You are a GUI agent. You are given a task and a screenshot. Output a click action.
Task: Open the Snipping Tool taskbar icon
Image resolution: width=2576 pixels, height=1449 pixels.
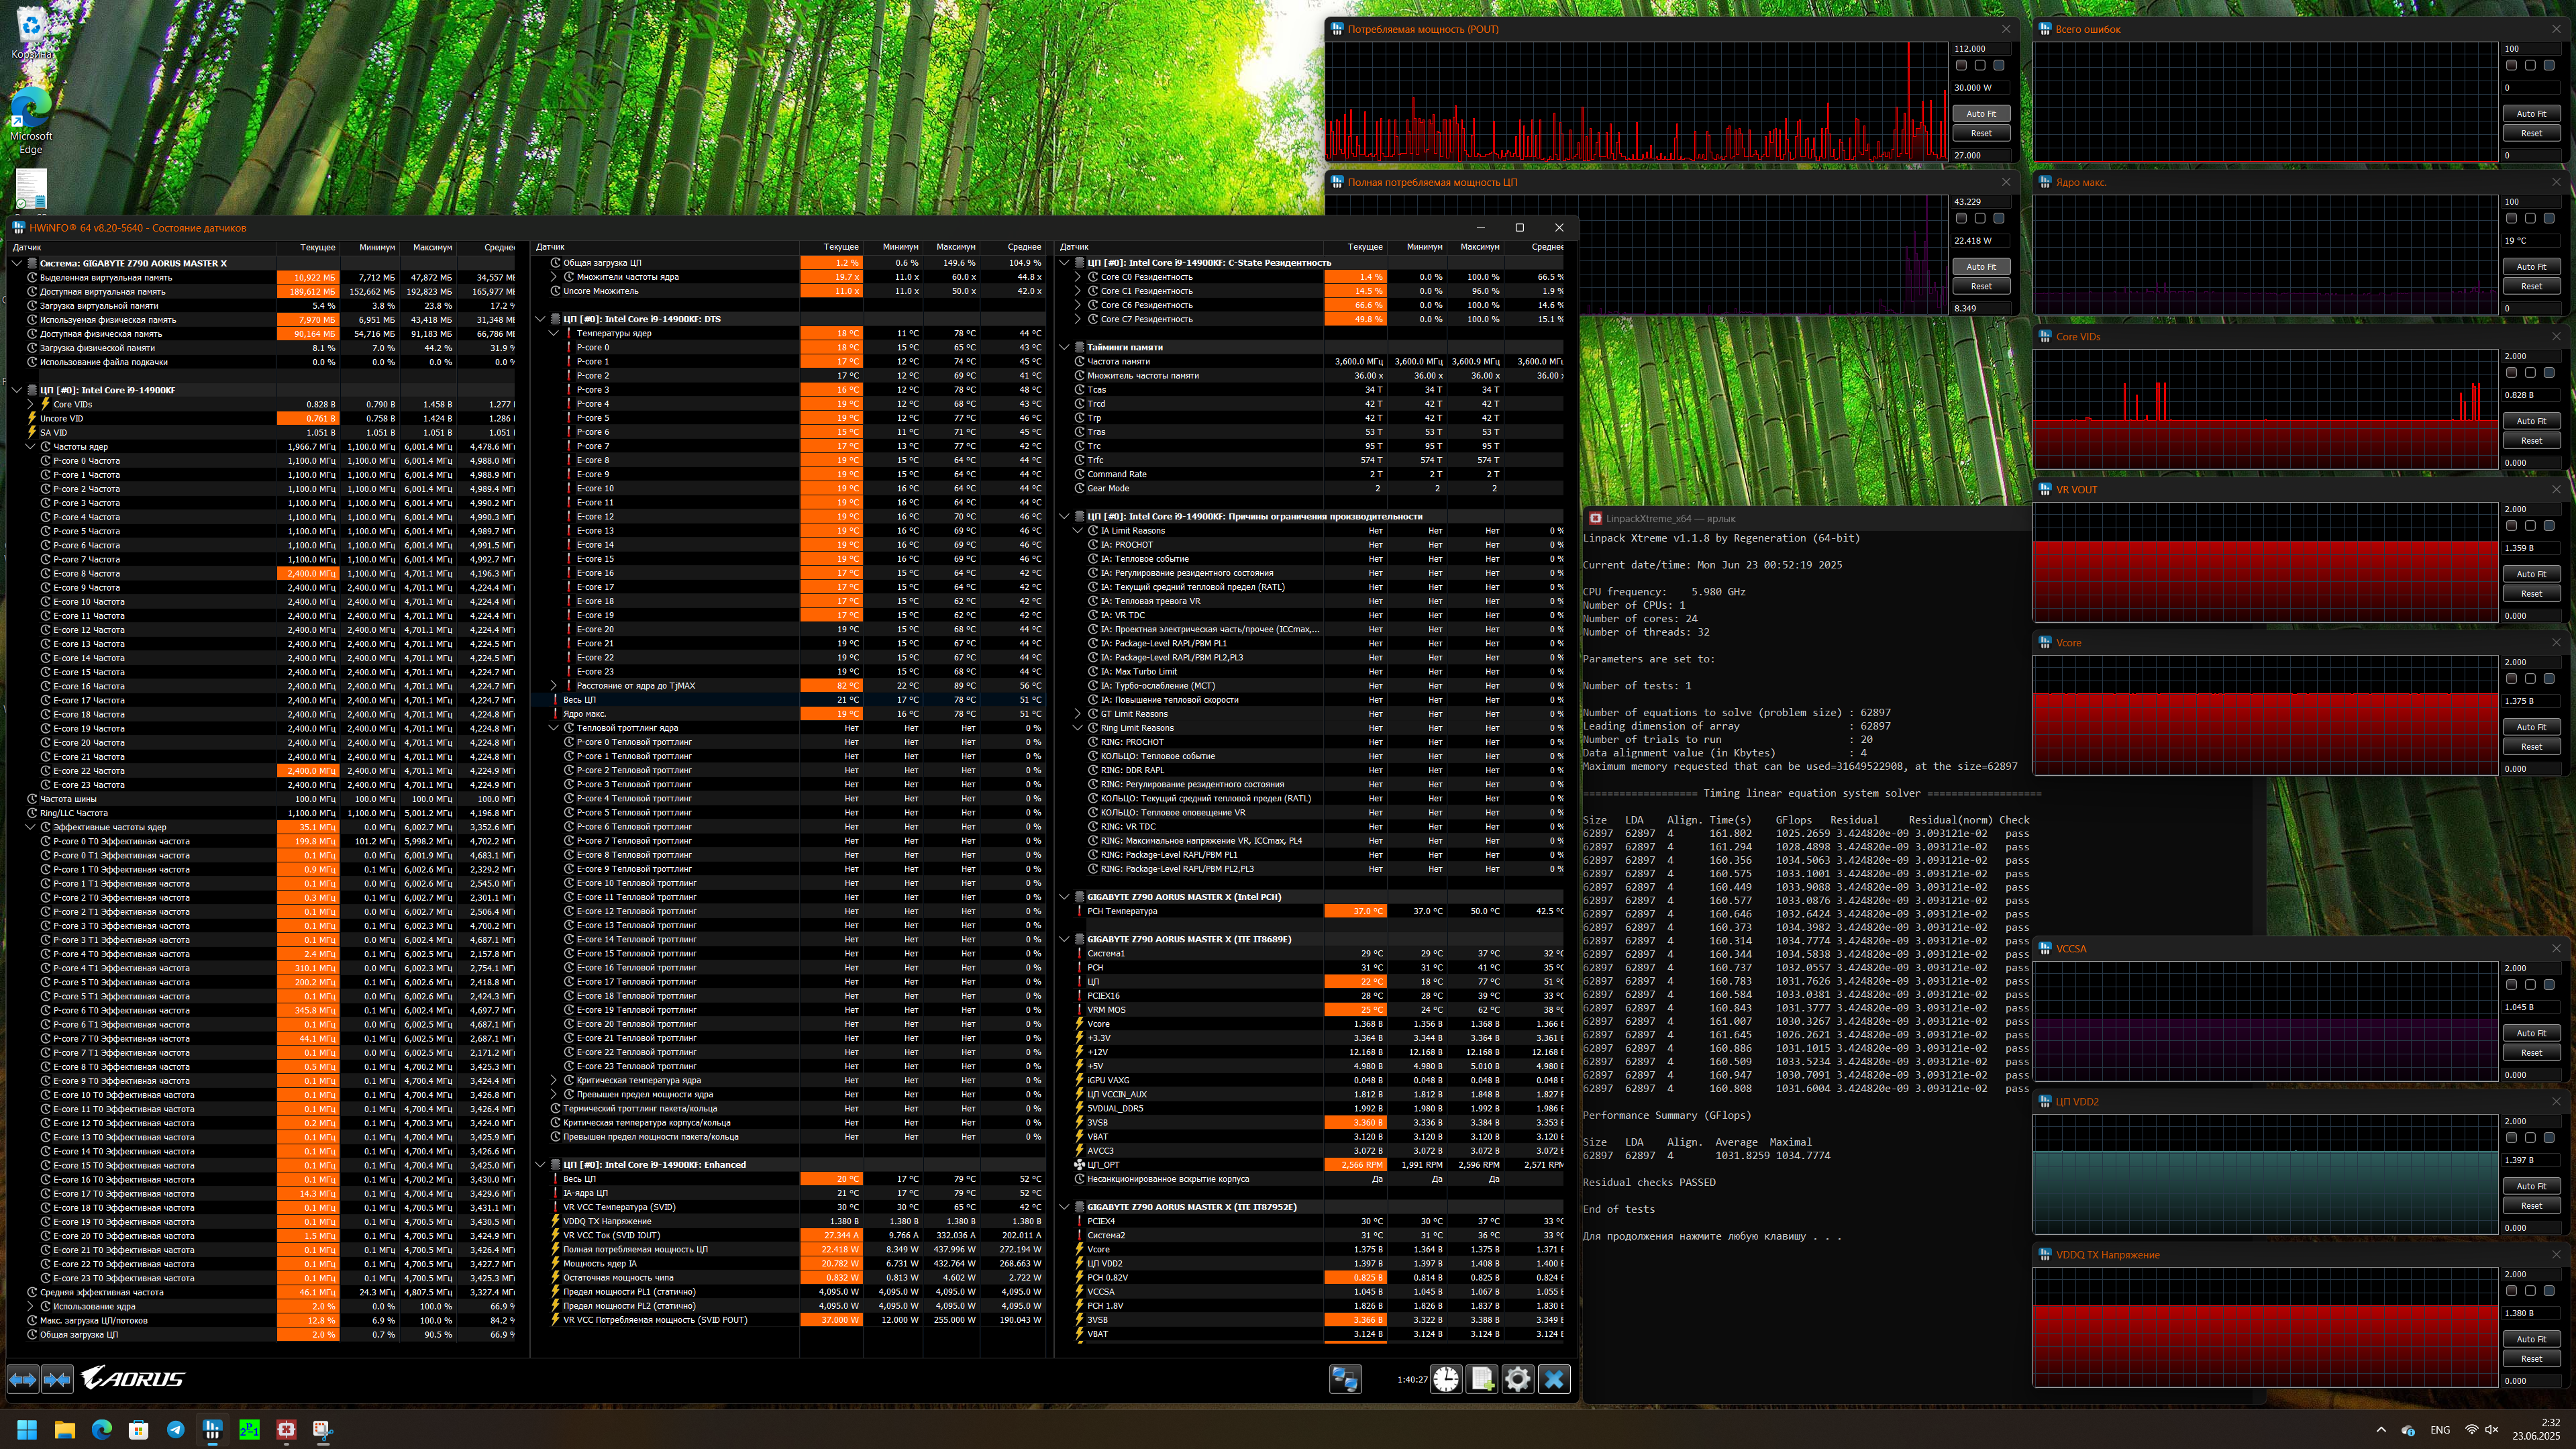tap(323, 1430)
